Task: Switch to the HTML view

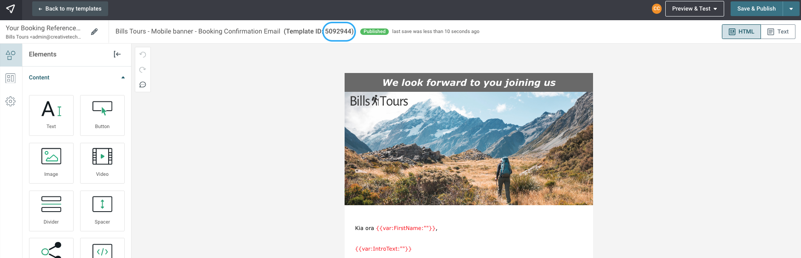Action: (741, 32)
